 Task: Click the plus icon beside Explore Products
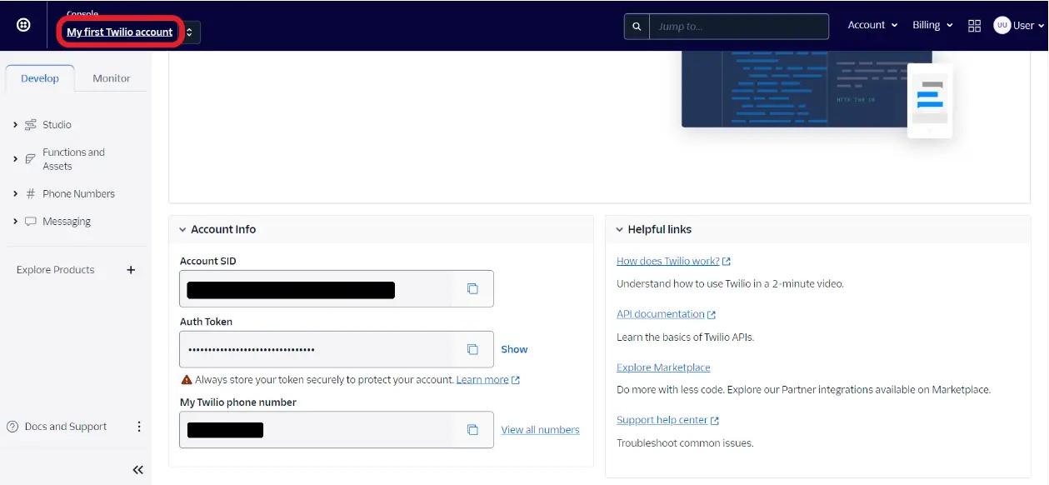(x=131, y=270)
